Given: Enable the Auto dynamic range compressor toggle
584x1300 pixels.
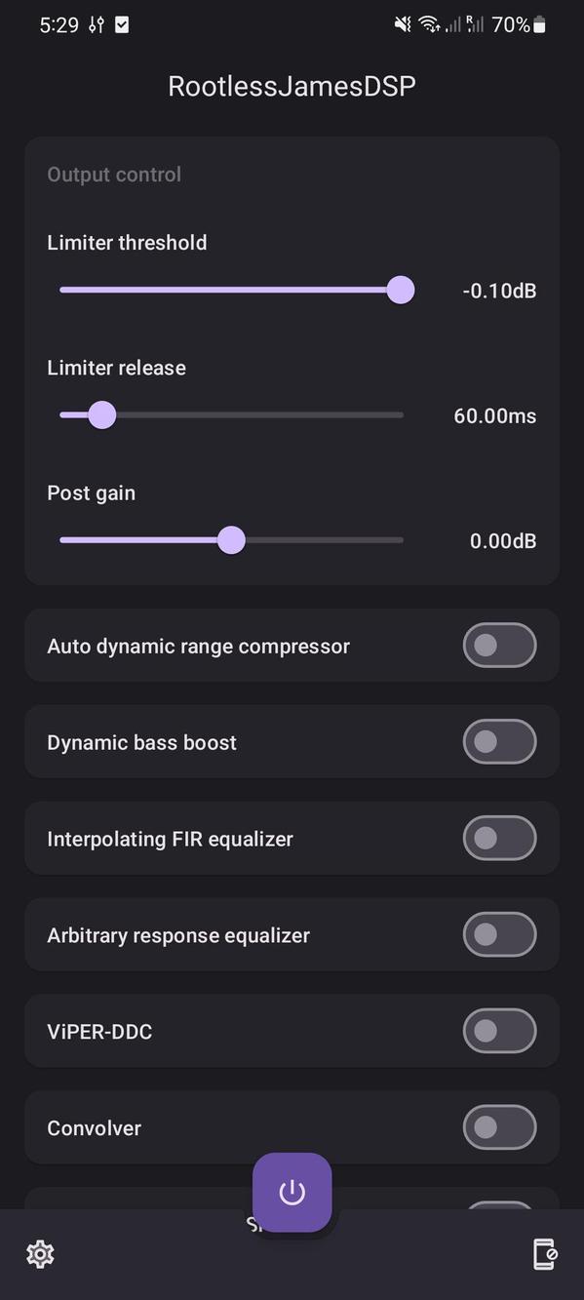Looking at the screenshot, I should click(499, 645).
